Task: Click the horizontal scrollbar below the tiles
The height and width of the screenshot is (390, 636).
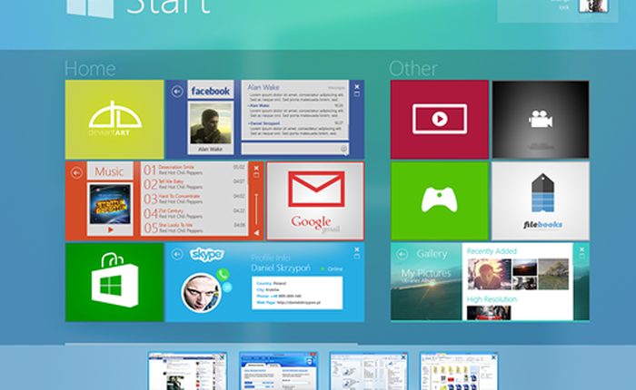Action: click(x=212, y=345)
